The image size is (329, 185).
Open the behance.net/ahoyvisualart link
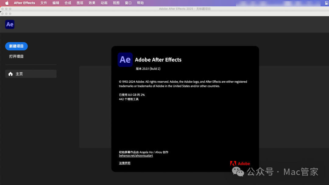point(136,156)
